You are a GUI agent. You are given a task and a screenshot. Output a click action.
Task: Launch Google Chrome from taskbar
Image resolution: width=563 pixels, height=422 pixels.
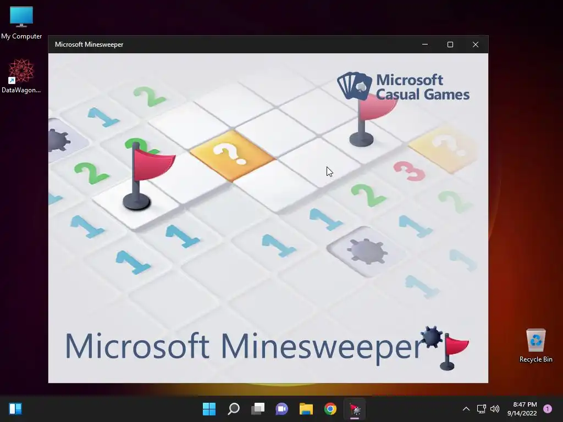(330, 409)
